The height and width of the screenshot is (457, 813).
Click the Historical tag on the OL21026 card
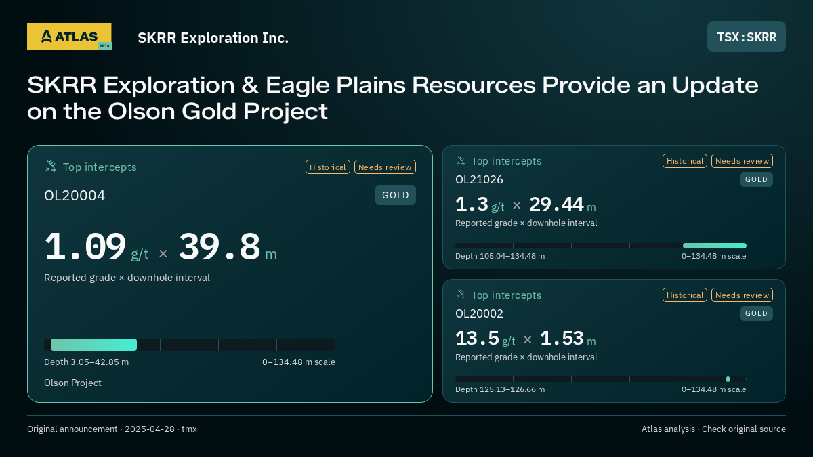point(685,161)
